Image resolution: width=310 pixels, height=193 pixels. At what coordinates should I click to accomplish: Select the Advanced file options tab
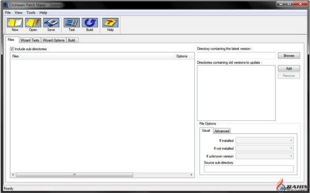pyautogui.click(x=222, y=131)
